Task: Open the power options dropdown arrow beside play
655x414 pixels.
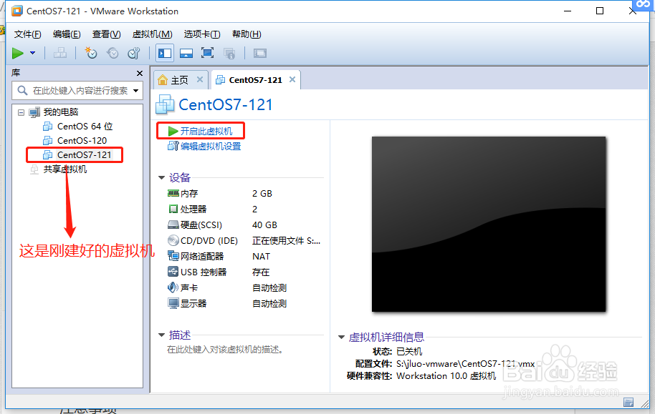Action: 32,53
